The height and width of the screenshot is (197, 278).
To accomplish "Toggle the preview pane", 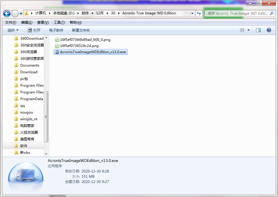I will point(258,30).
